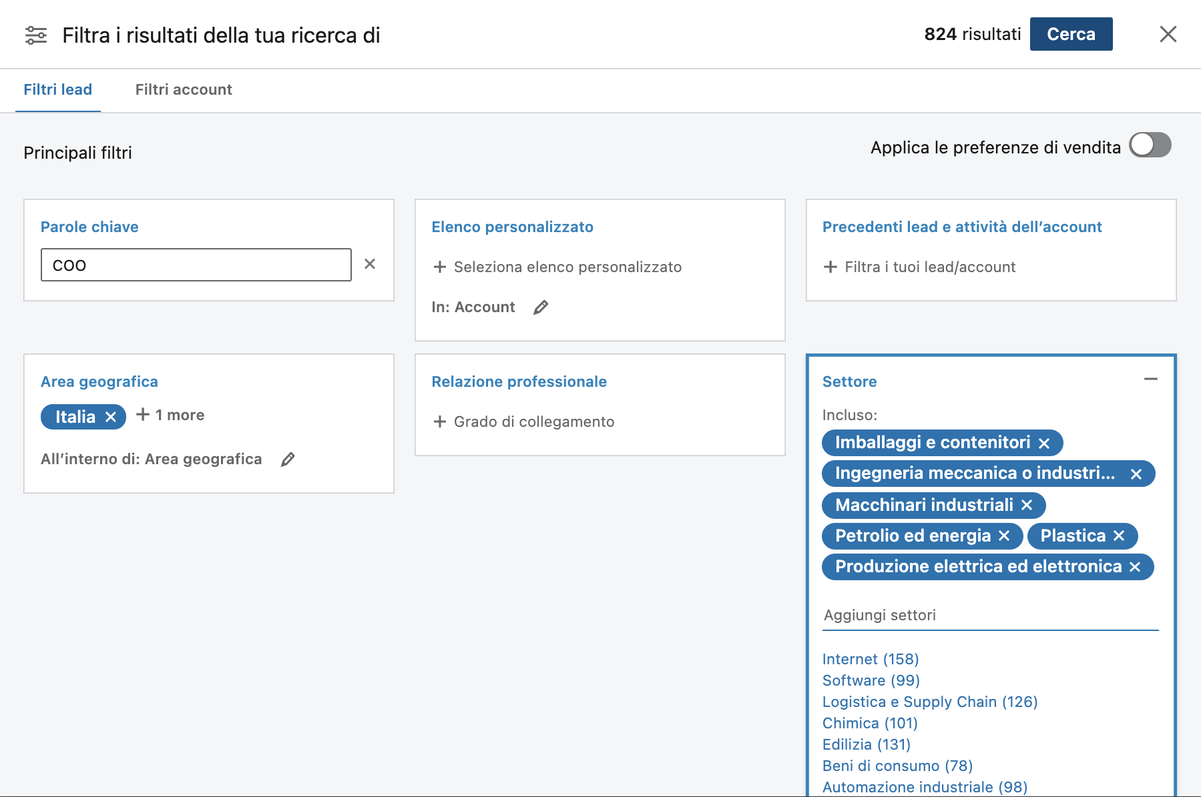Screen dimensions: 1201x797
Task: Edit Area geografica scope with pencil icon
Action: 288,459
